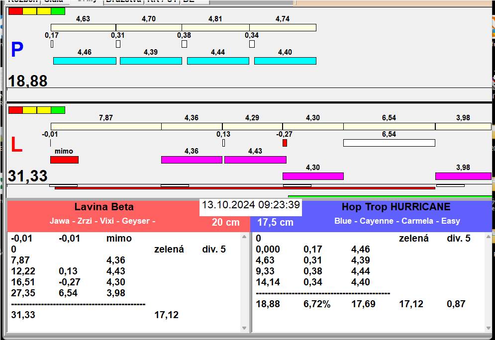Click the 17,69 value in Hop Trop table
Viewport: 495px width, 340px height.
point(363,304)
